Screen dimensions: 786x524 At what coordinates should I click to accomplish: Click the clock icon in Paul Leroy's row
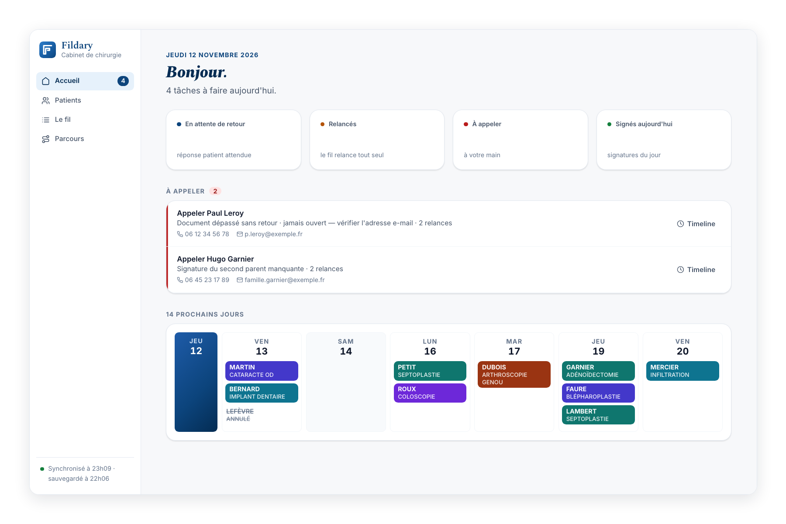[680, 224]
